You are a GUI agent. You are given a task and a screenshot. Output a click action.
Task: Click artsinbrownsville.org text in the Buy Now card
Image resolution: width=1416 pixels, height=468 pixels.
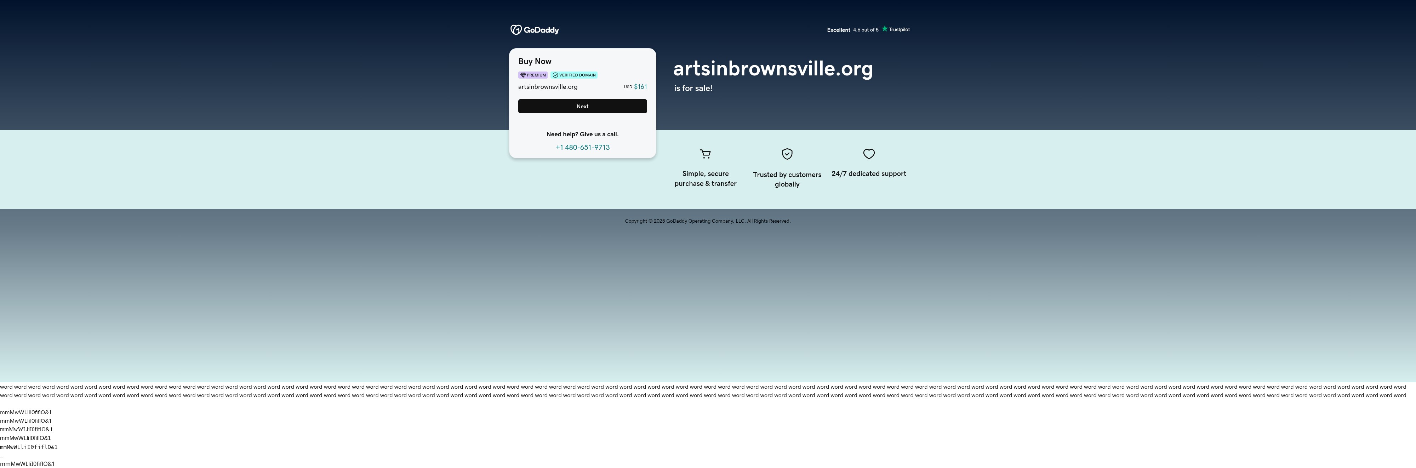(548, 87)
